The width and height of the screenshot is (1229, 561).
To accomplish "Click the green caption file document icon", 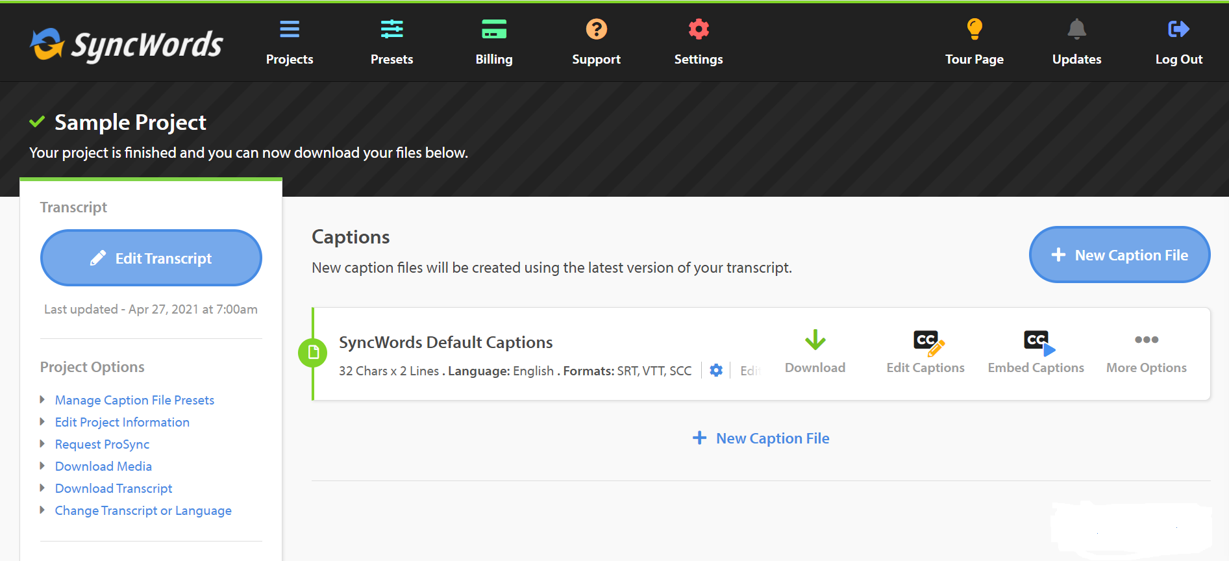I will pos(313,353).
